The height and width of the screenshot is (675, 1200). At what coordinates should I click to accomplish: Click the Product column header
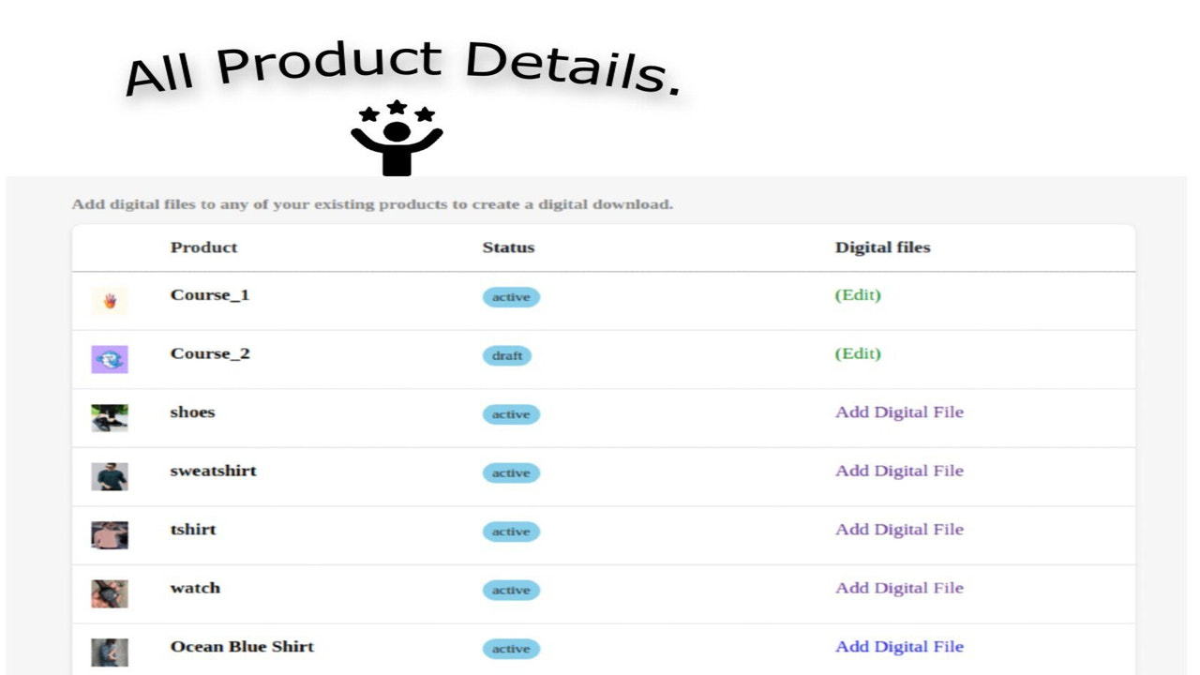tap(203, 247)
